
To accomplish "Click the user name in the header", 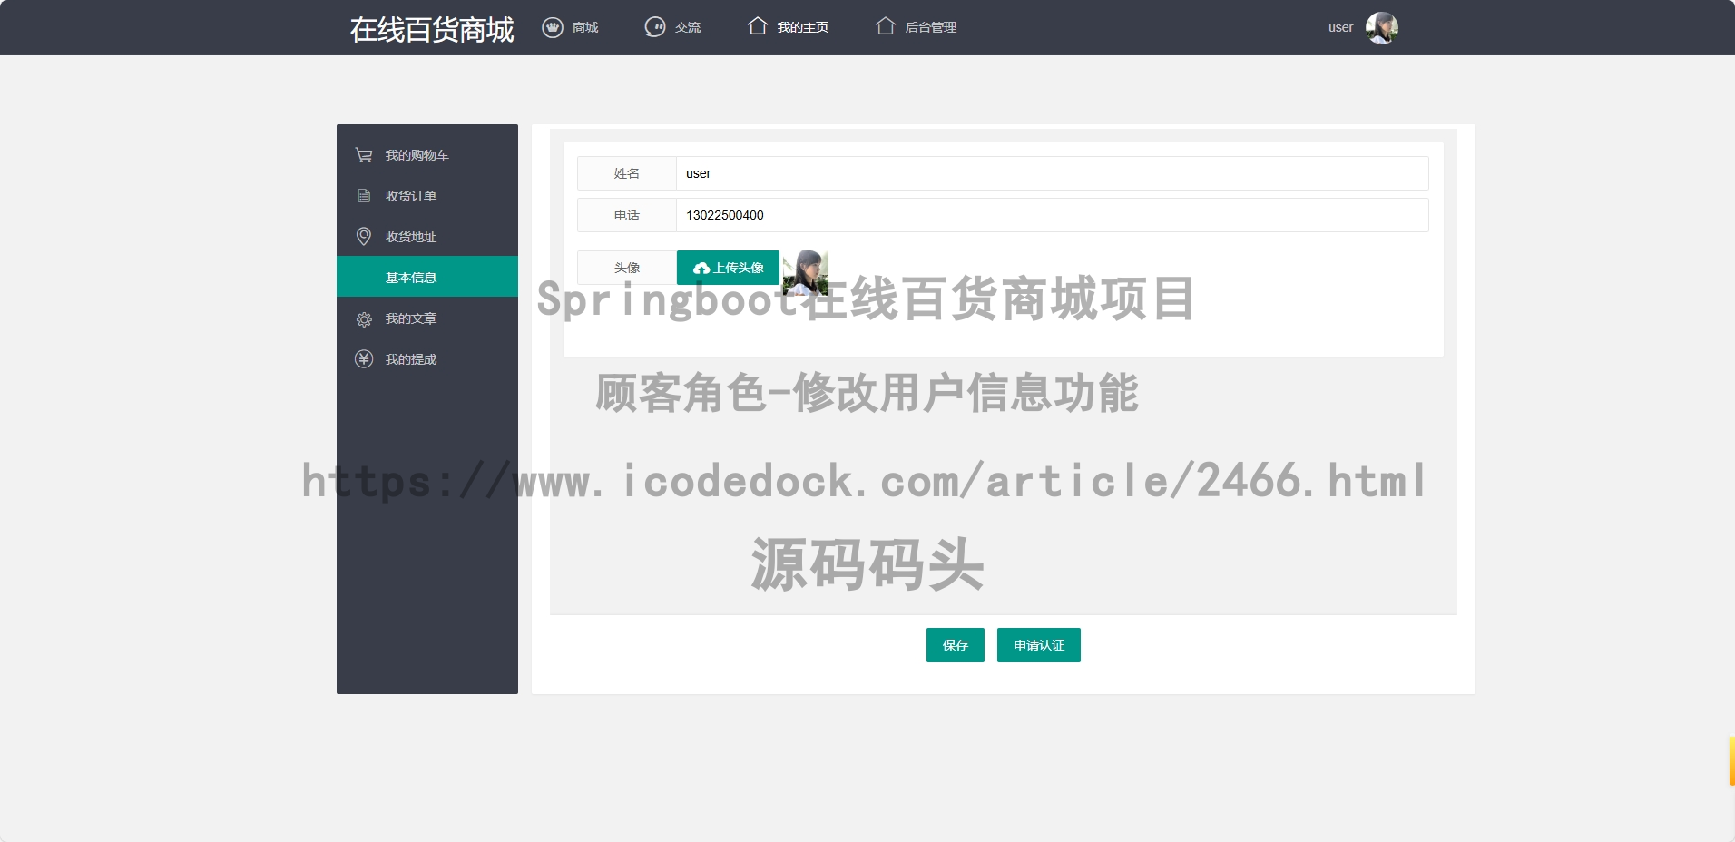I will 1340,27.
